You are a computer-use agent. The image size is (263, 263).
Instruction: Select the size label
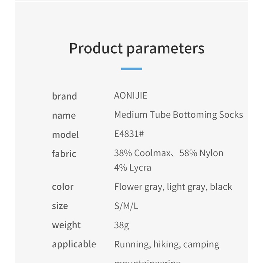[x=60, y=206]
